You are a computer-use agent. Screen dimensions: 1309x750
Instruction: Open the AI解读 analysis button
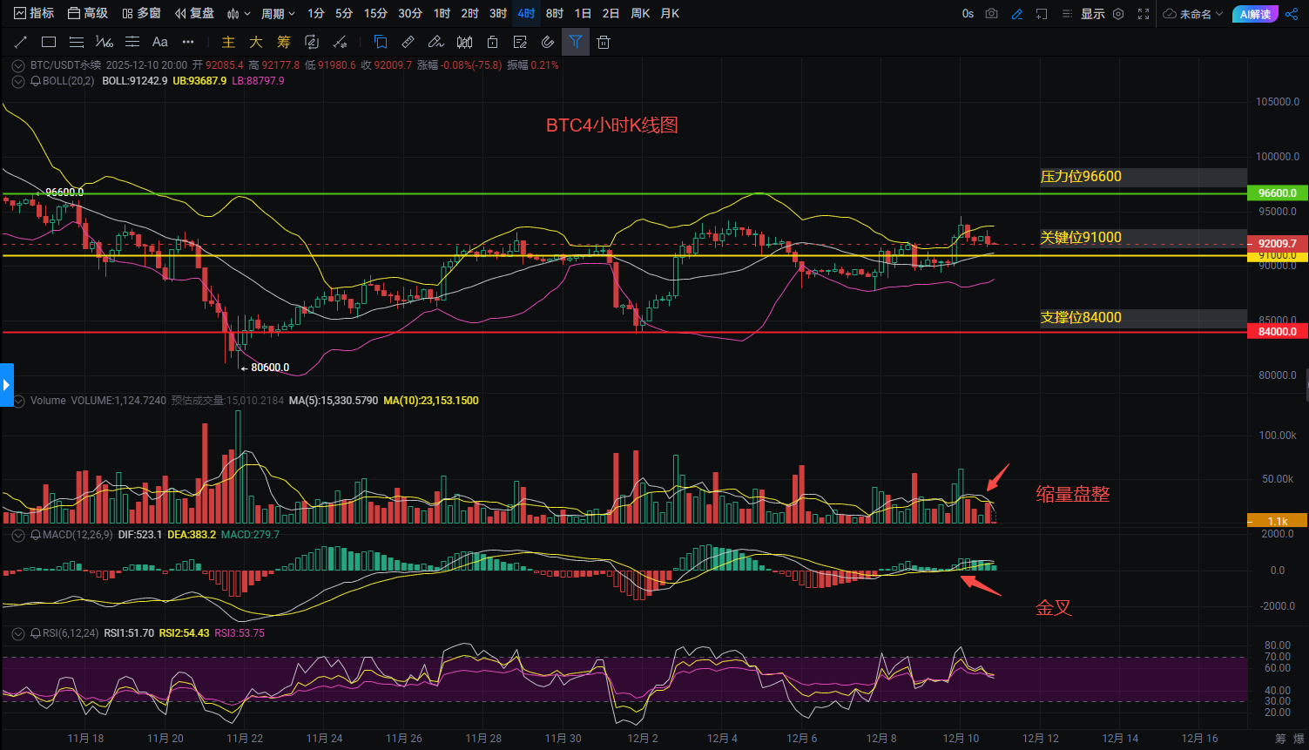(1255, 13)
